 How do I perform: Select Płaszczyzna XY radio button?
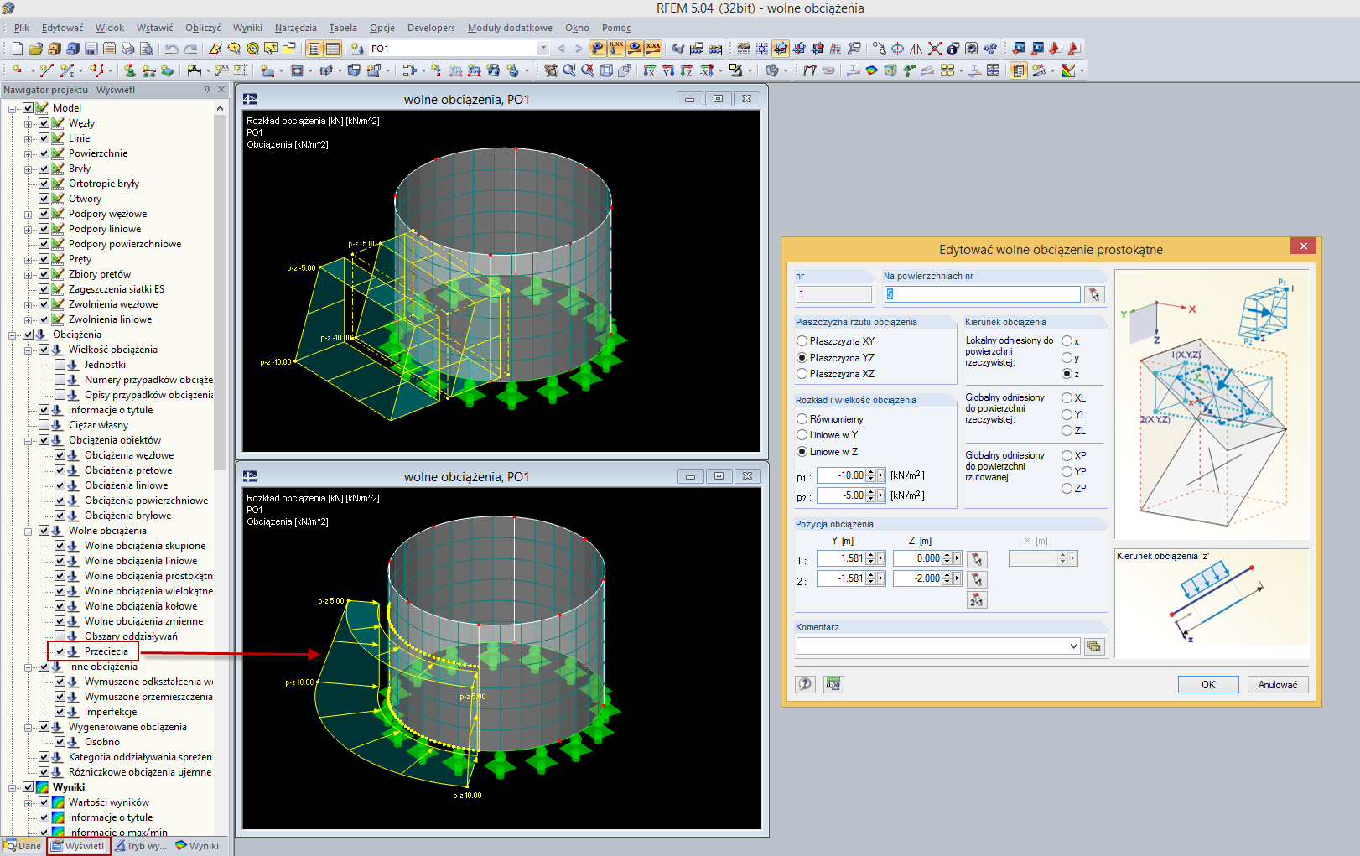click(802, 341)
